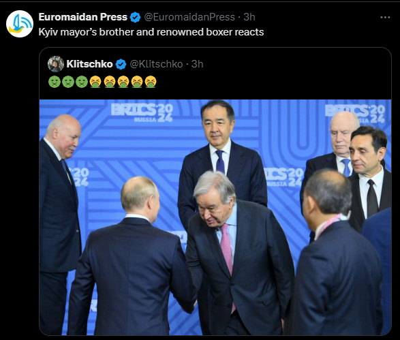Screen dimensions: 400x340
Task: Open the quoted BRICS handshake photo
Action: [215, 217]
